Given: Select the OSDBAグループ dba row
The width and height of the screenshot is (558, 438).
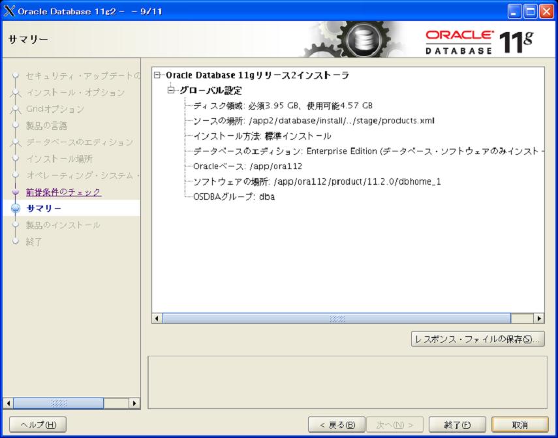Looking at the screenshot, I should [234, 196].
